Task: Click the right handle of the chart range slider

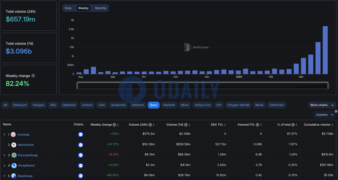Action: tap(328, 86)
